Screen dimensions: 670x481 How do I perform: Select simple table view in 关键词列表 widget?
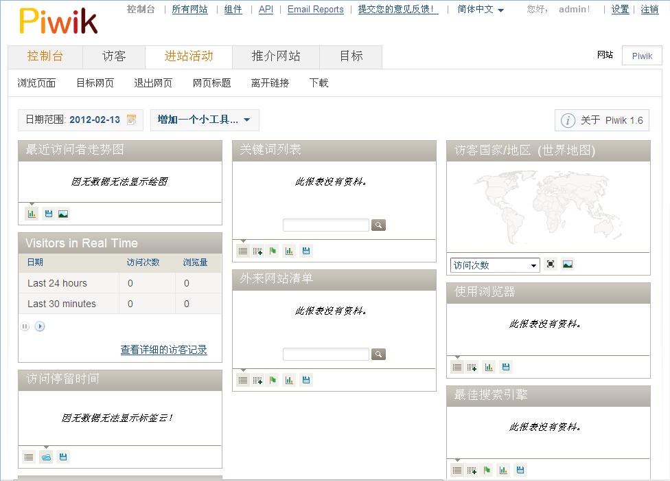click(243, 251)
